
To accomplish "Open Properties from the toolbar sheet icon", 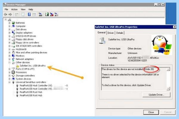I will (23, 15).
